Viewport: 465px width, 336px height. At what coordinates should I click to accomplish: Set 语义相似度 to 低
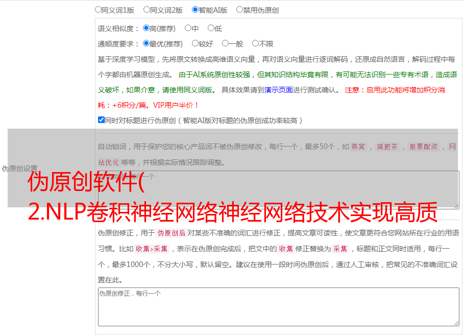tap(211, 28)
